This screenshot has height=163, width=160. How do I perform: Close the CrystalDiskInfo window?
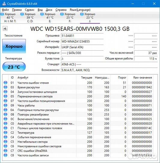point(154,4)
